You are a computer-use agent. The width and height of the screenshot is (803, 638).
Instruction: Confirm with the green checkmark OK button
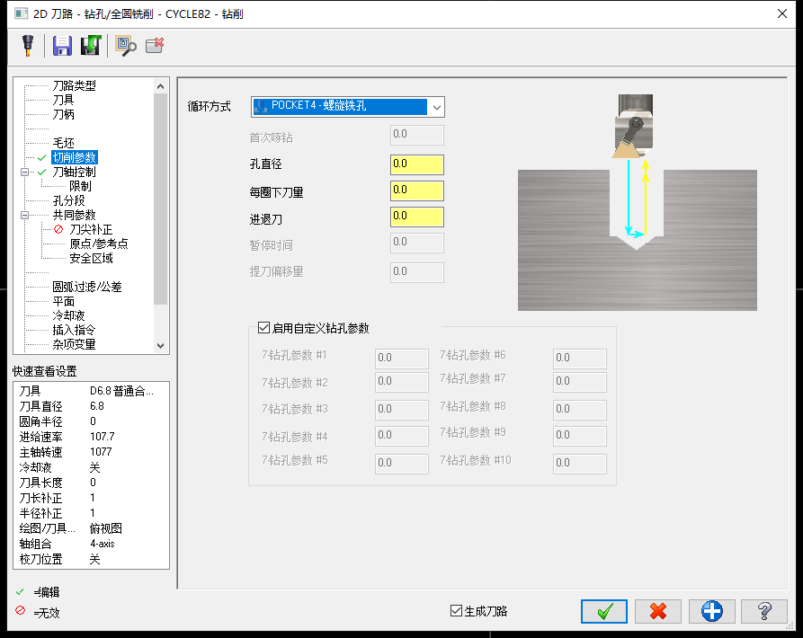(x=603, y=611)
